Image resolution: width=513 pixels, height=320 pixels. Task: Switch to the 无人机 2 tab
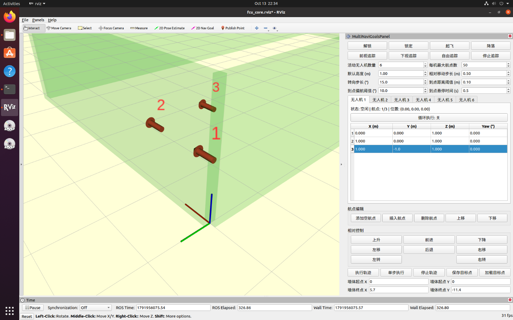tap(380, 100)
